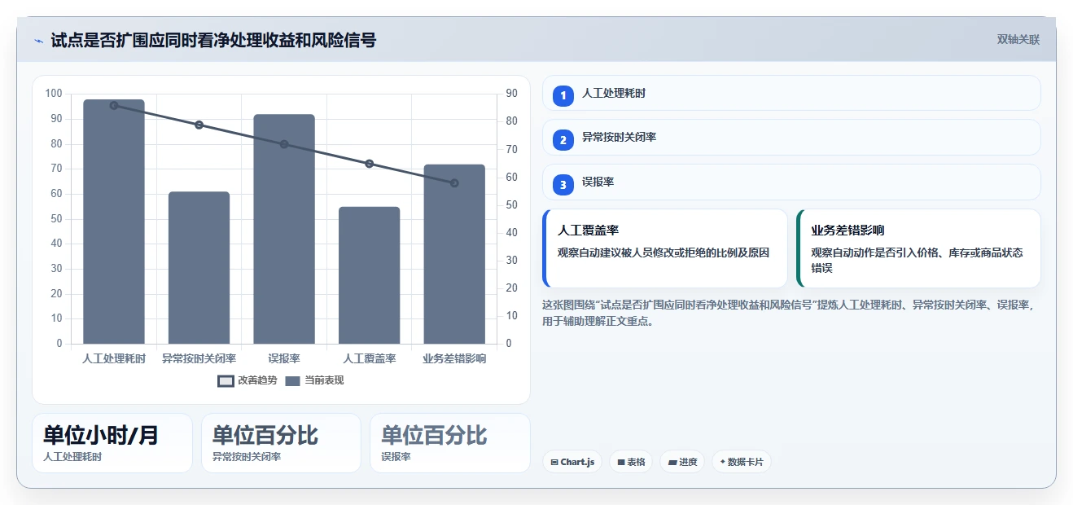Viewport: 1073px width, 505px height.
Task: Click x-axis label 业务差错影响
Action: [x=454, y=358]
